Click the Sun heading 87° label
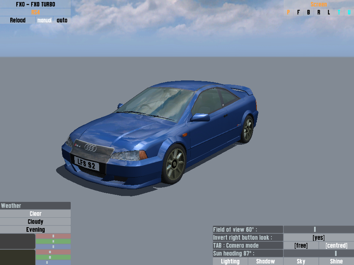The height and width of the screenshot is (265, 354). [x=248, y=253]
